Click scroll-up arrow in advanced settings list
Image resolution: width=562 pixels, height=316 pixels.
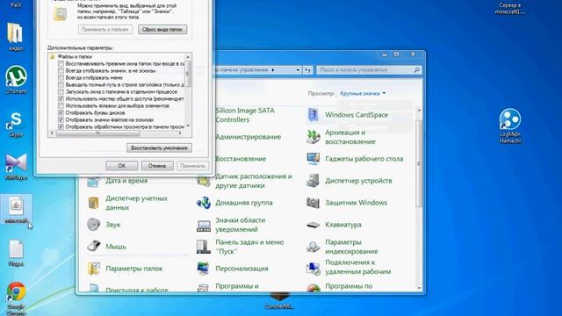[188, 56]
